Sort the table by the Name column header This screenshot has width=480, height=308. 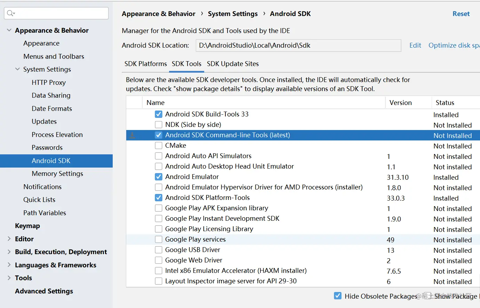click(x=155, y=103)
